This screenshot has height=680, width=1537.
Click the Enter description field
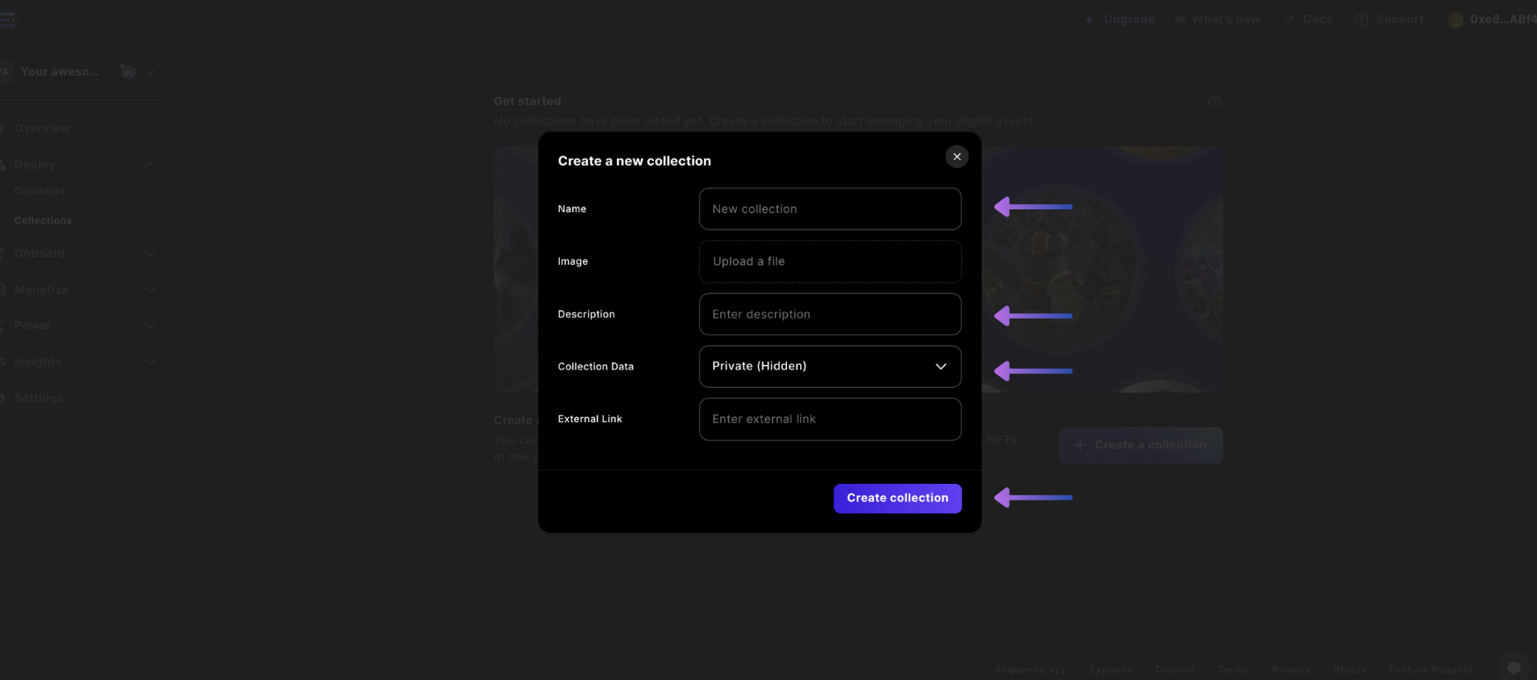[830, 314]
